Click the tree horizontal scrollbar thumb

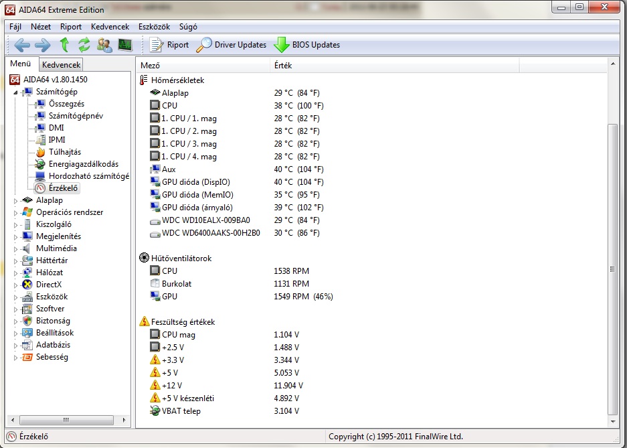click(66, 420)
